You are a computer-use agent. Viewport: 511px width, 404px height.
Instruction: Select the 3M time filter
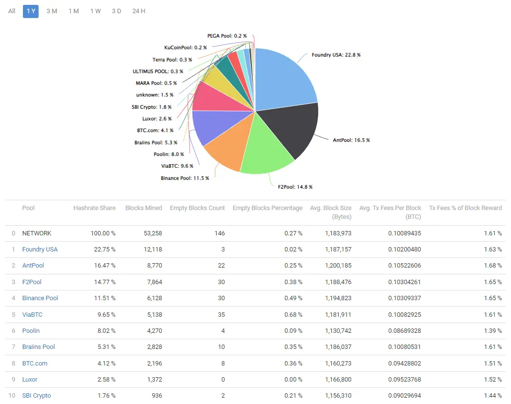click(52, 11)
